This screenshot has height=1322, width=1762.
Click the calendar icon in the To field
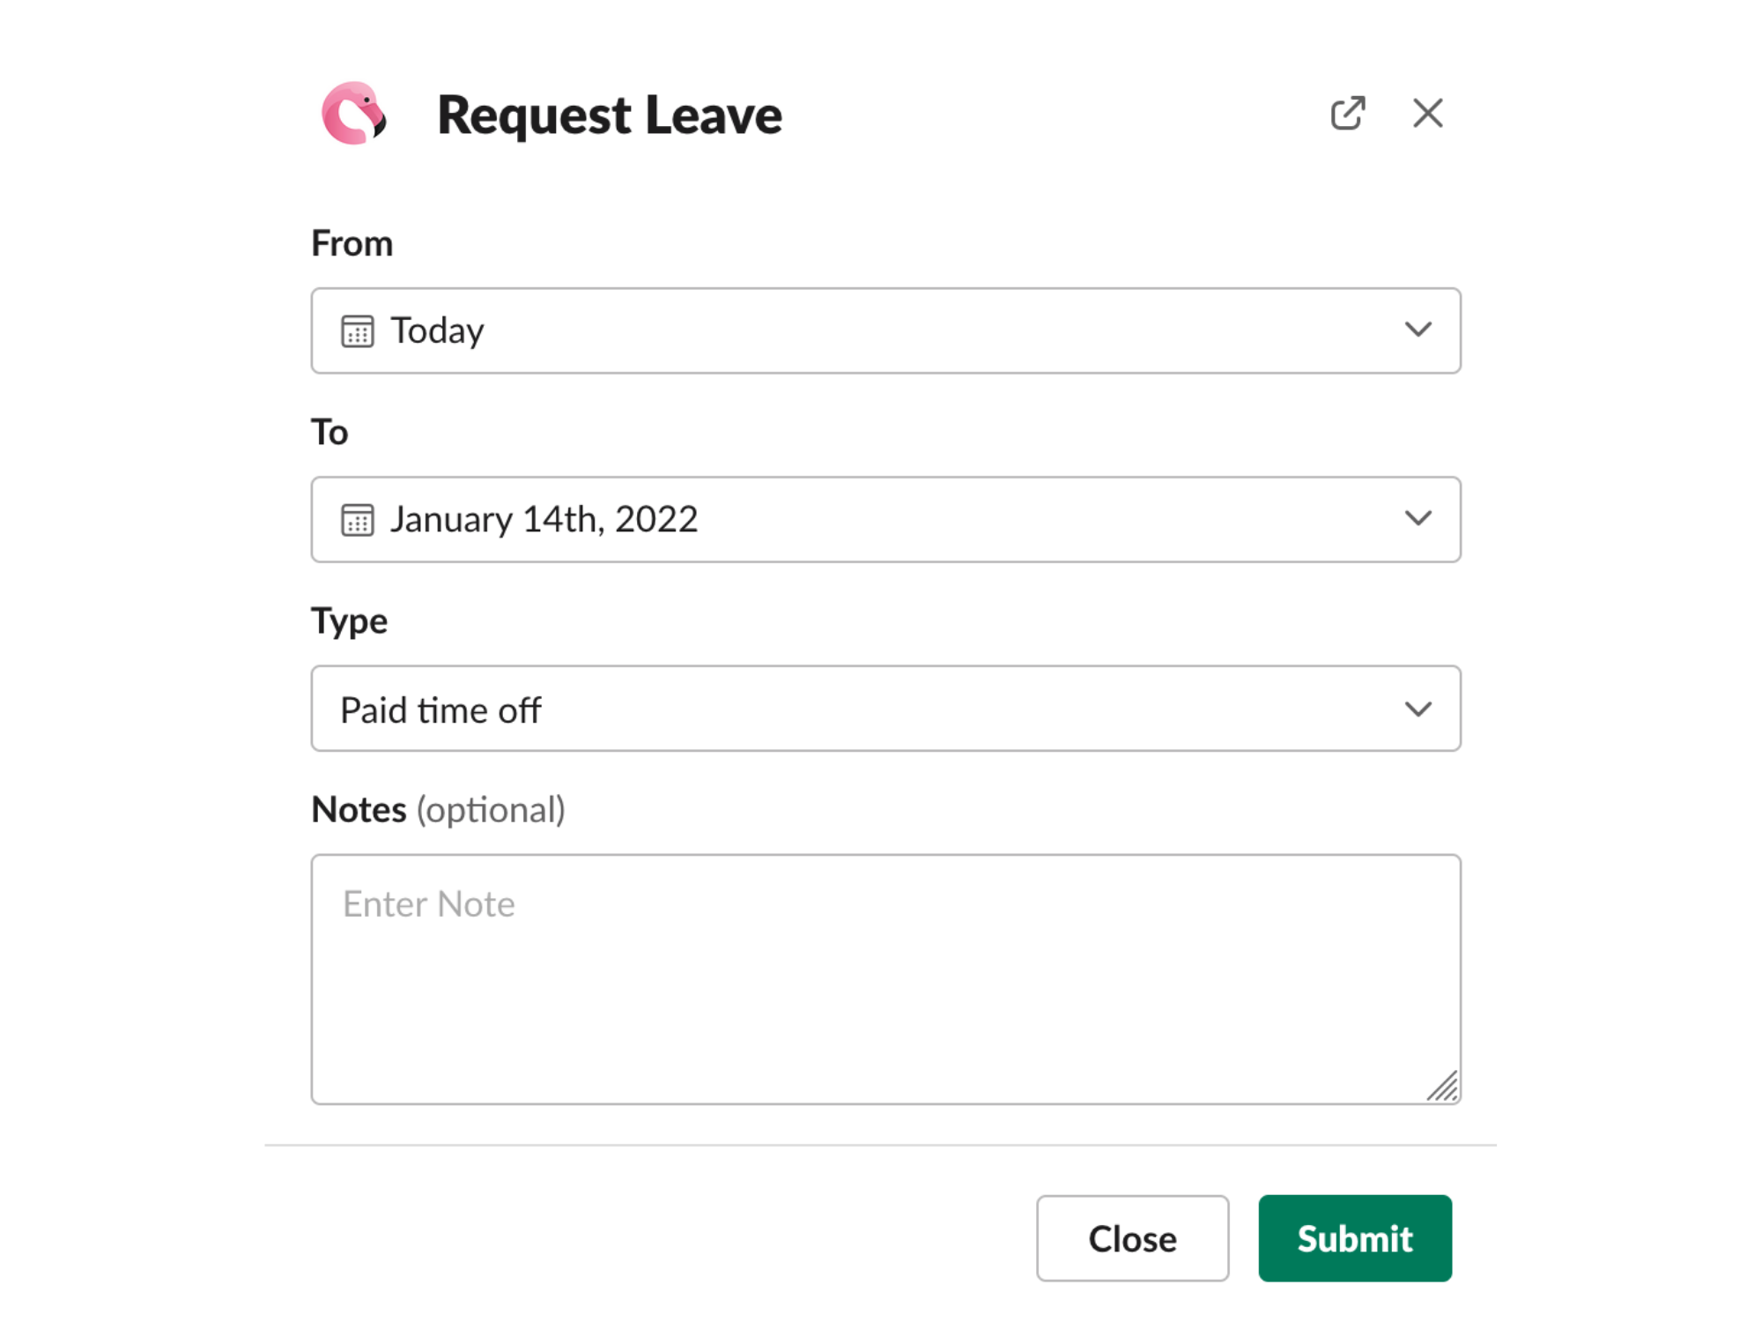[x=358, y=520]
